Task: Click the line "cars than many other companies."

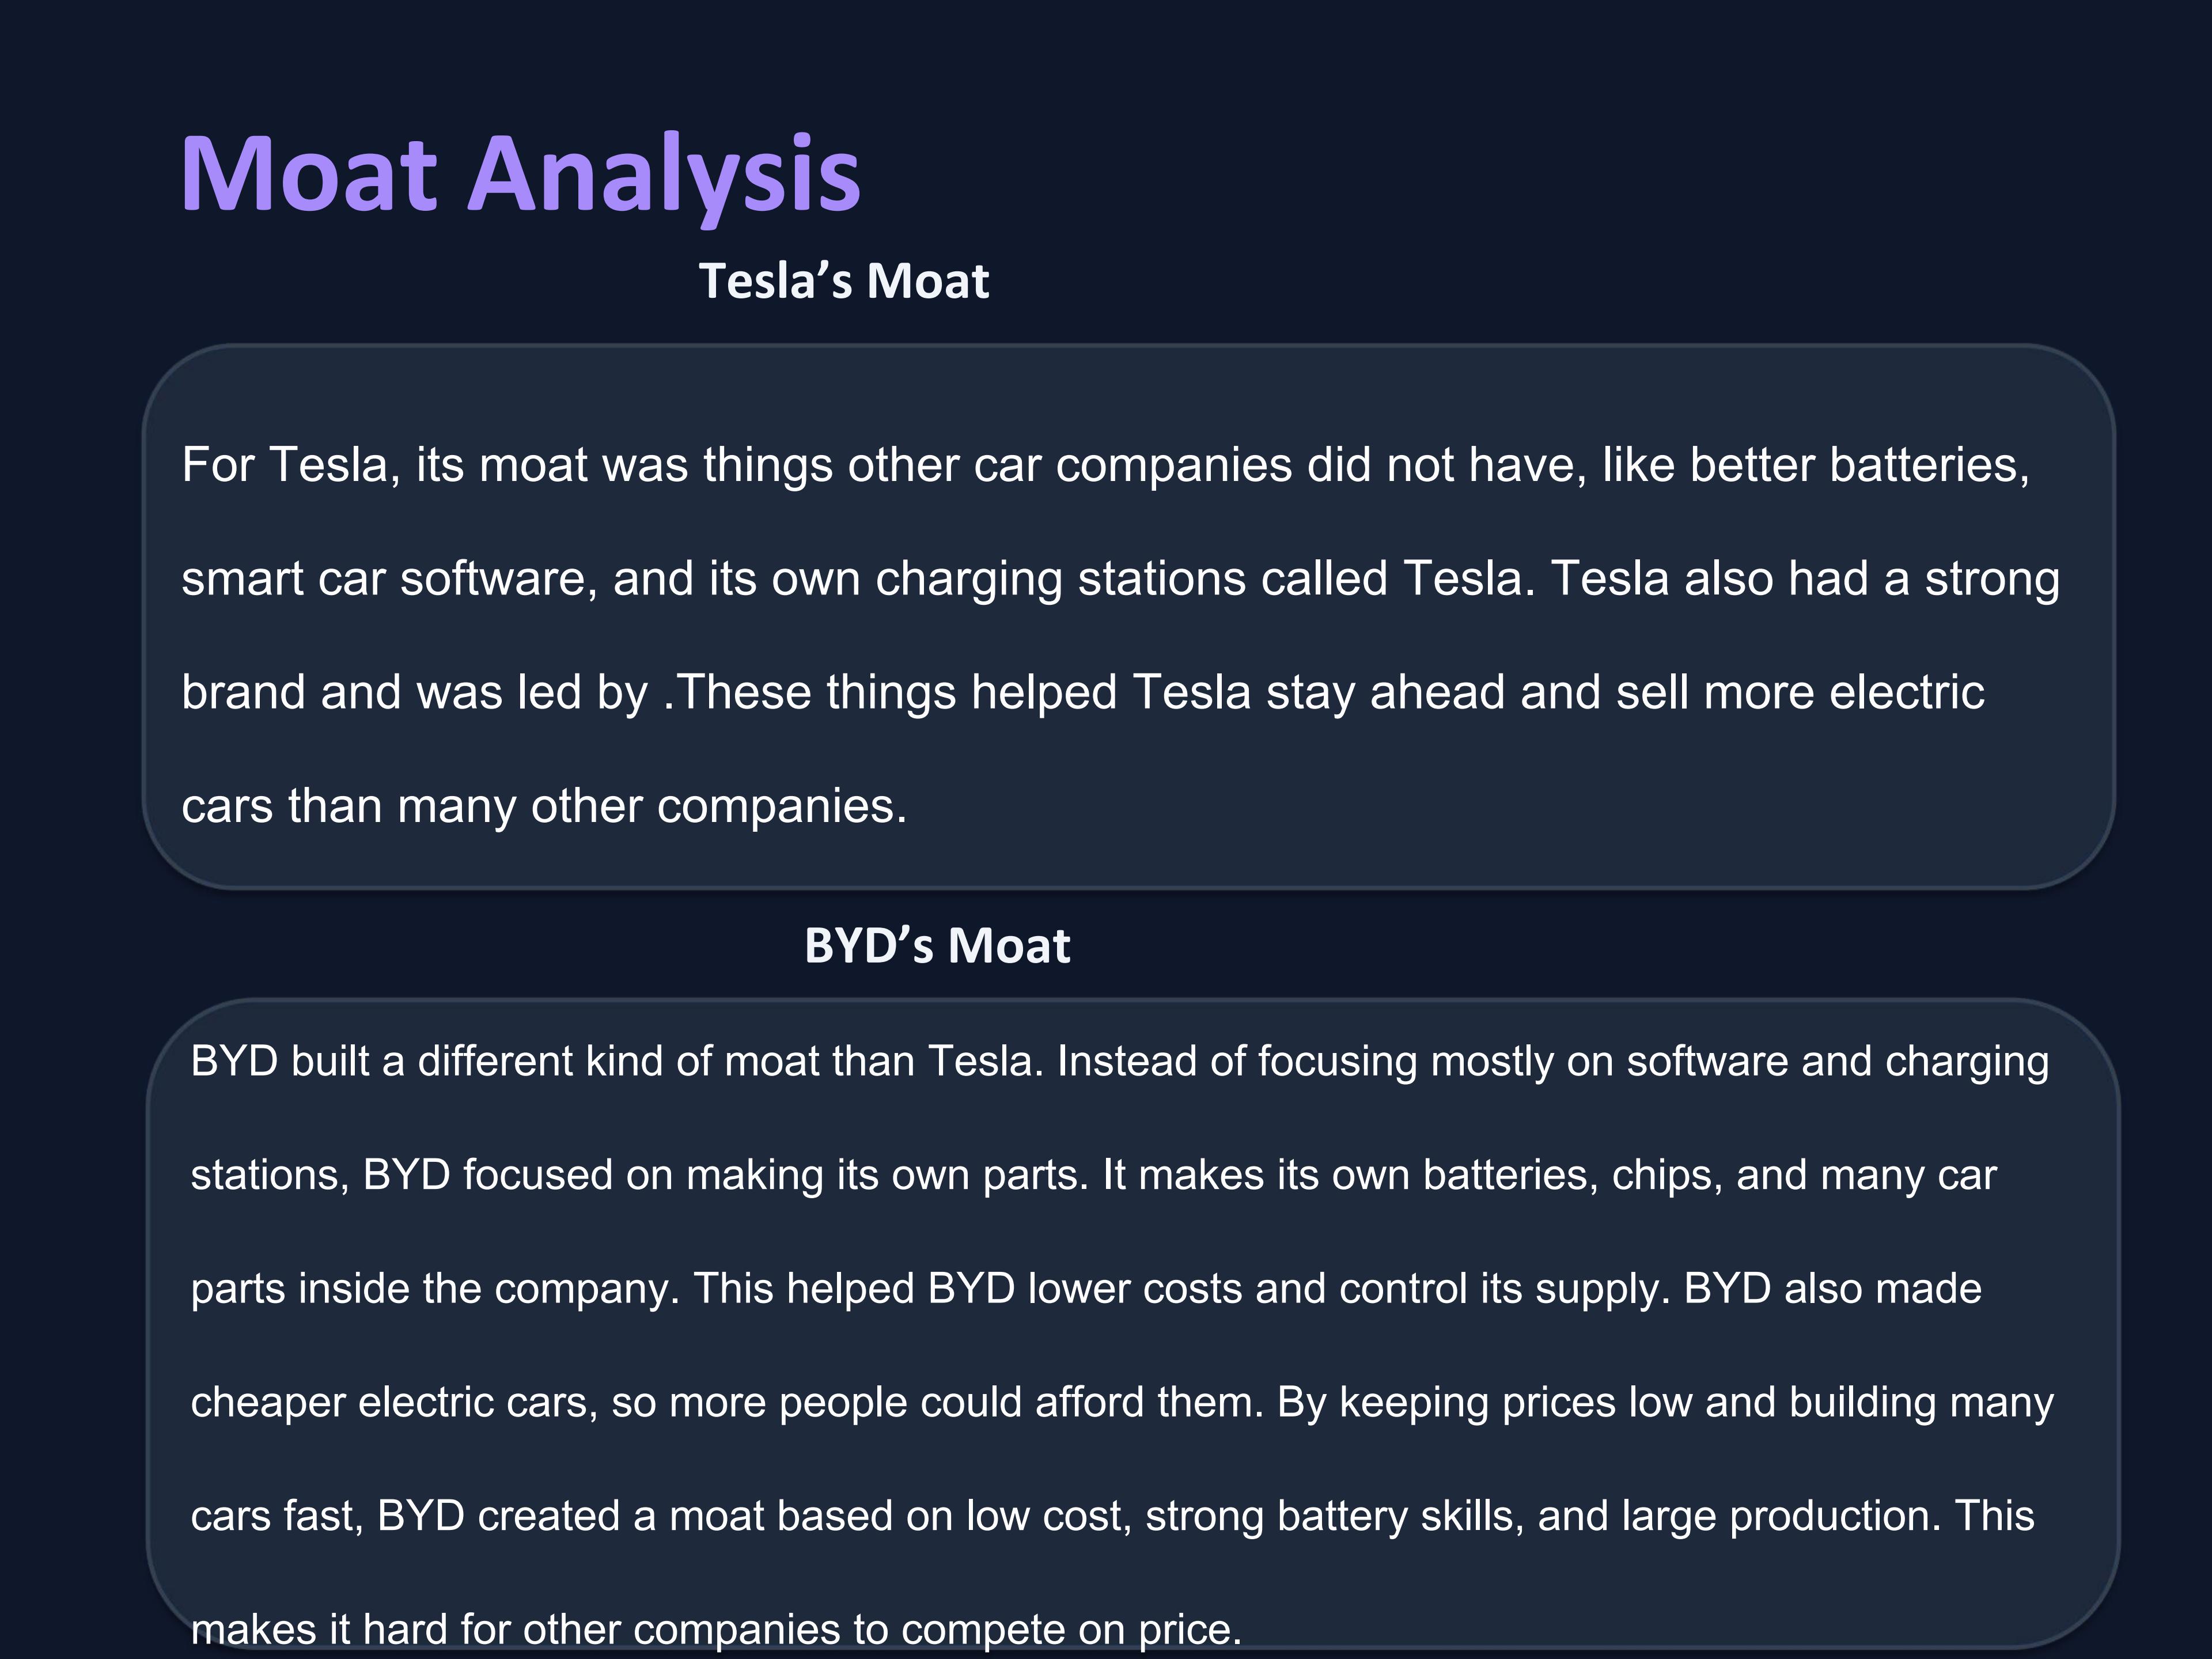Action: click(544, 807)
